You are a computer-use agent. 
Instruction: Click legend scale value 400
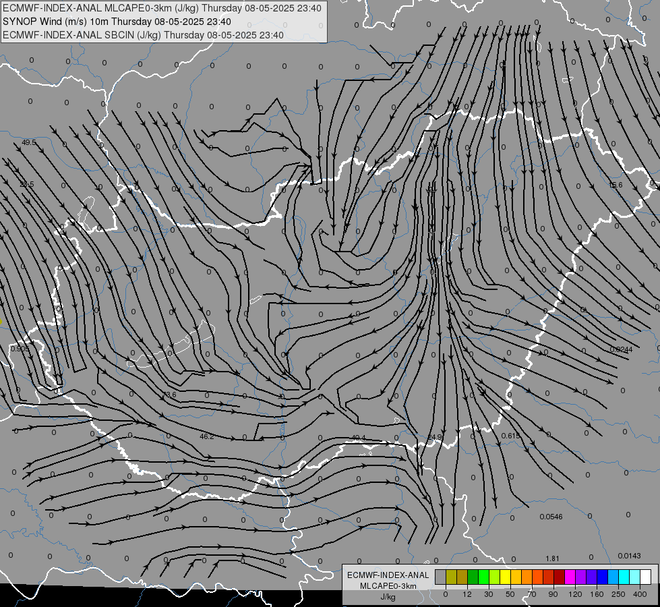pos(640,594)
